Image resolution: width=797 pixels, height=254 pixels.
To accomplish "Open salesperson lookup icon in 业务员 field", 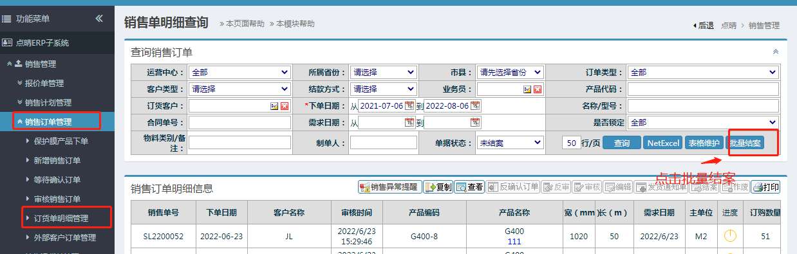I will tap(527, 89).
